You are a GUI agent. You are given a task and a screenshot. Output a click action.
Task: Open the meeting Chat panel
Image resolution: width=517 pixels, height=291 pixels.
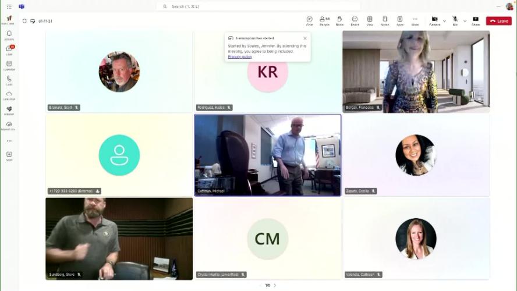coord(309,20)
